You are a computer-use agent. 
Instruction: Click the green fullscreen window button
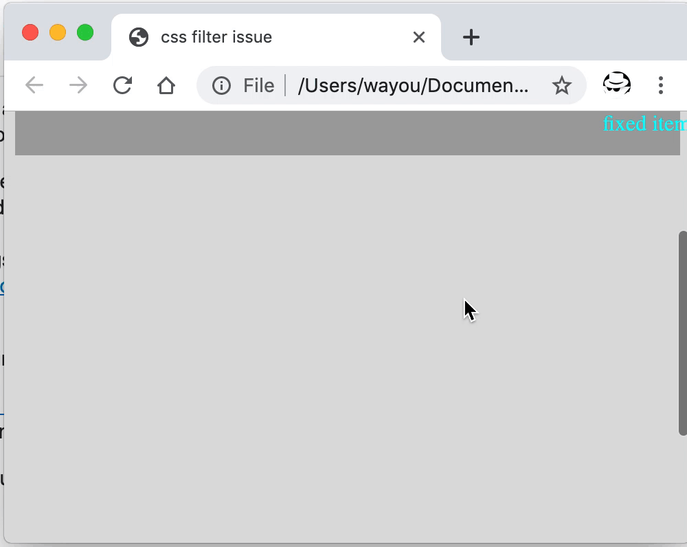[85, 32]
